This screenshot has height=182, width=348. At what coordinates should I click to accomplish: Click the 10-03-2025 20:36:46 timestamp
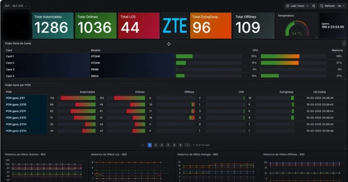coord(320,131)
